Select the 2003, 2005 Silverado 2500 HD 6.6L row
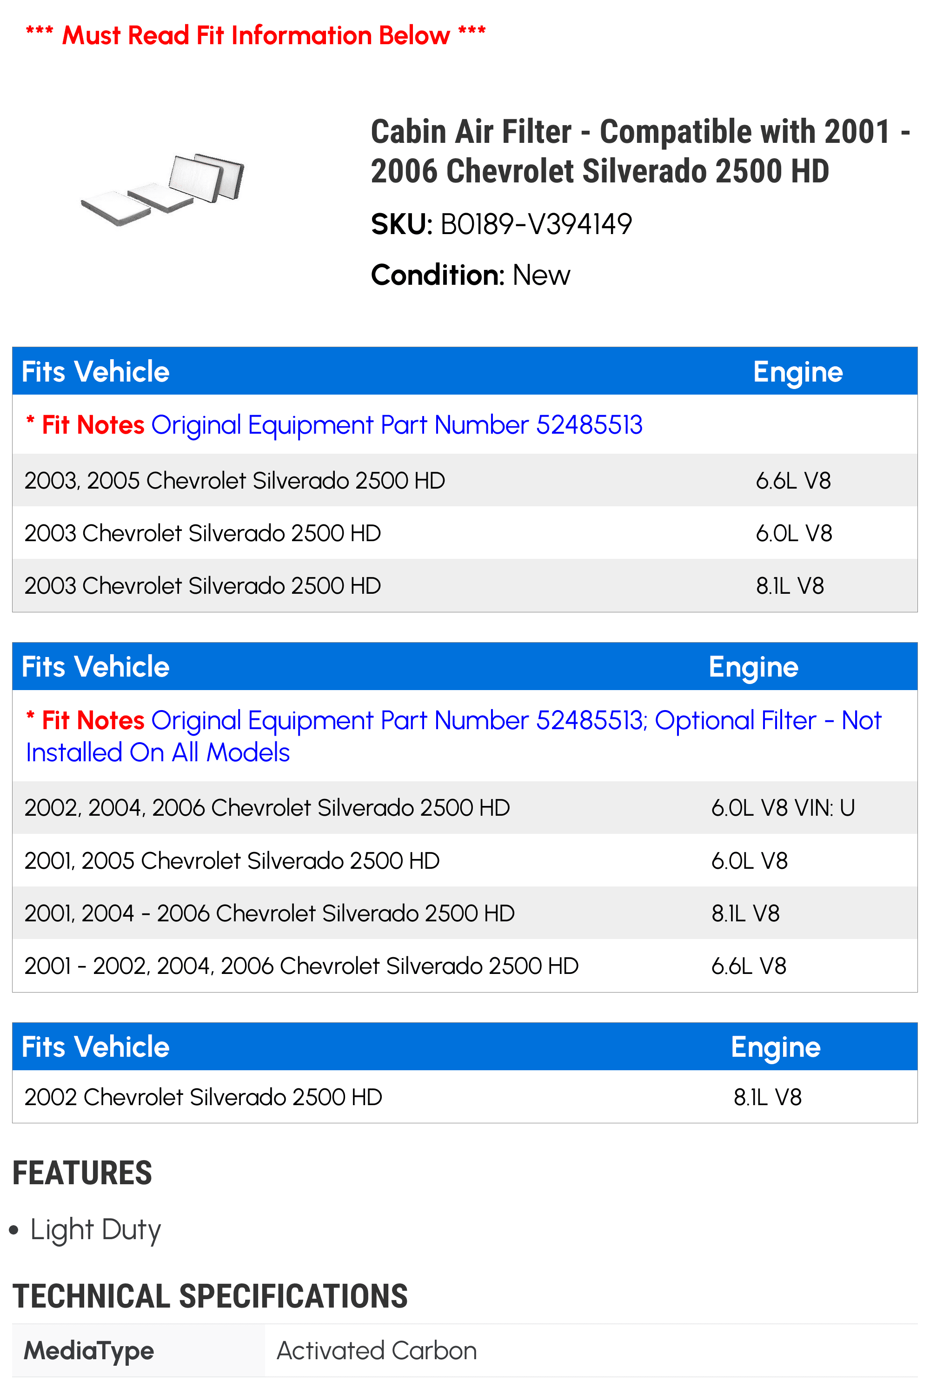 (465, 480)
